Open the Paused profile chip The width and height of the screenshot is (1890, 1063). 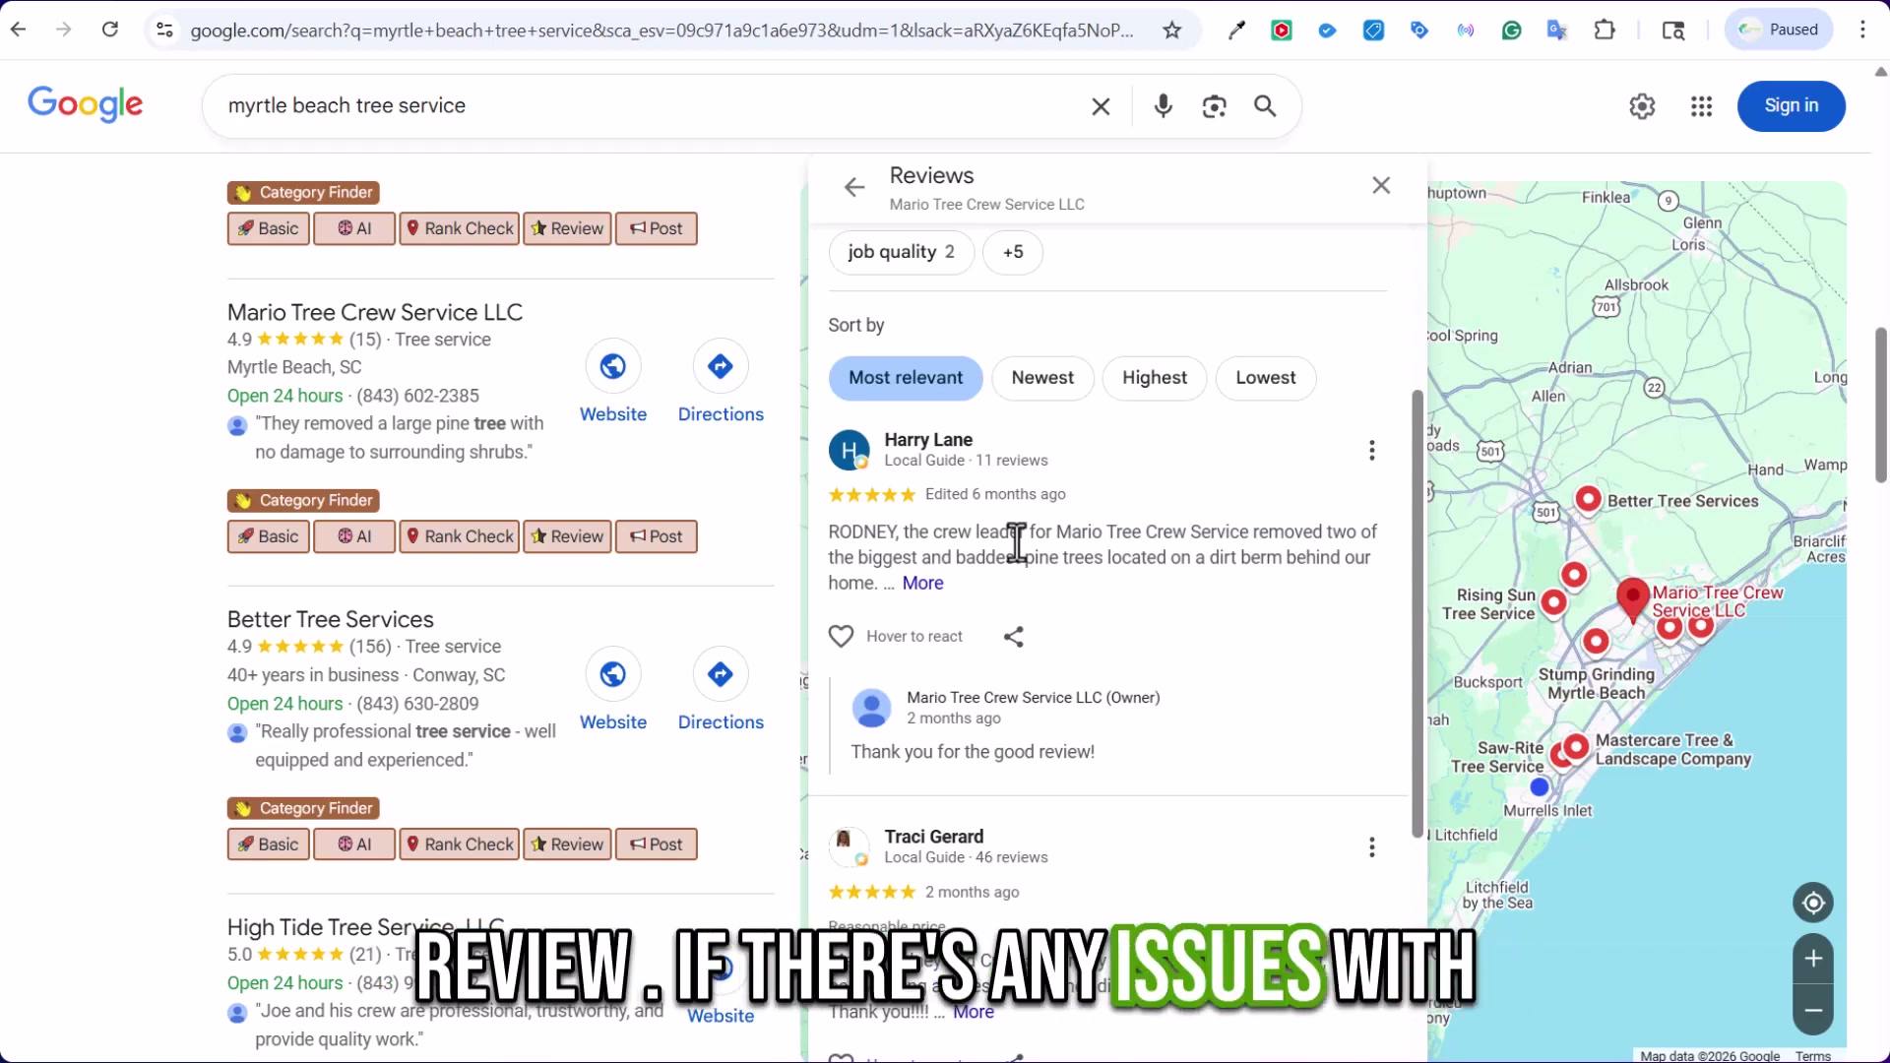tap(1779, 30)
